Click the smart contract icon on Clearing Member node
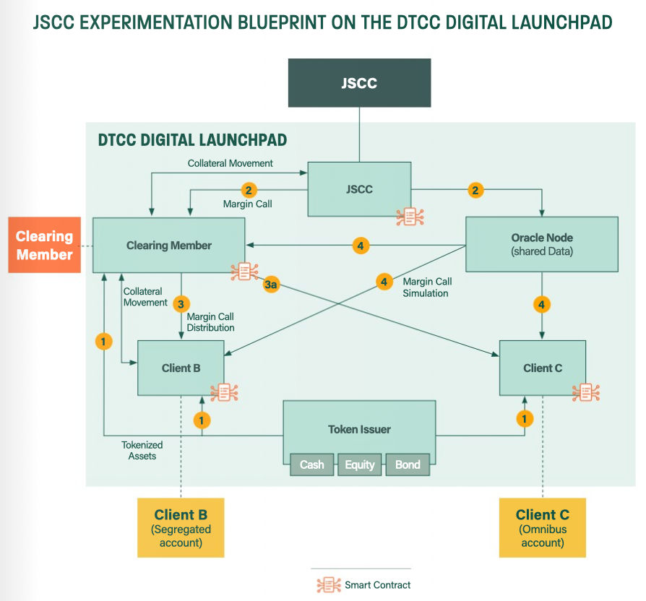The height and width of the screenshot is (601, 646). tap(245, 272)
